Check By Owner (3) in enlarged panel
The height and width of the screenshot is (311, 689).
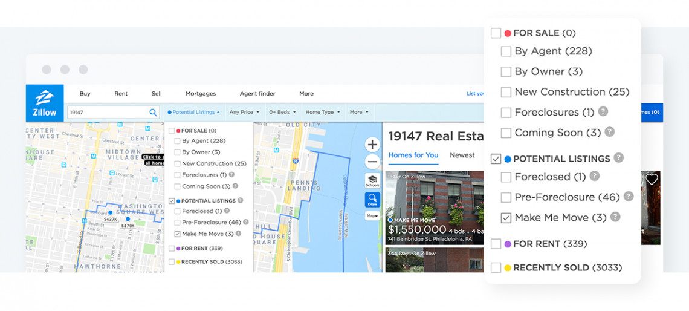pos(506,72)
